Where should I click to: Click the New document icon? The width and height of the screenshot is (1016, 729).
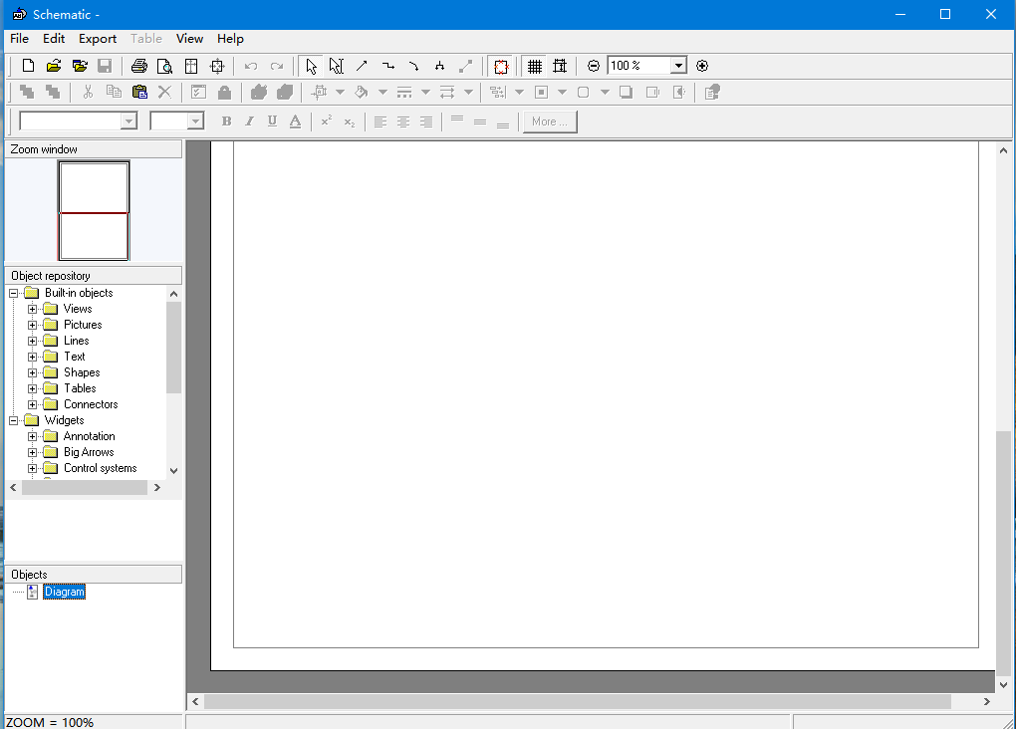(28, 66)
